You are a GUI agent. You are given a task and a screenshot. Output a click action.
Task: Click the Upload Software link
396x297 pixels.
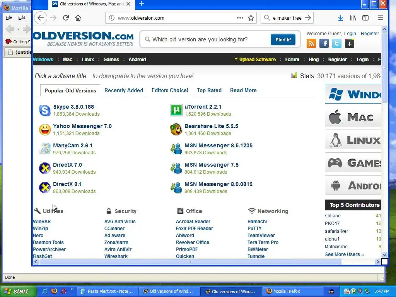[255, 60]
